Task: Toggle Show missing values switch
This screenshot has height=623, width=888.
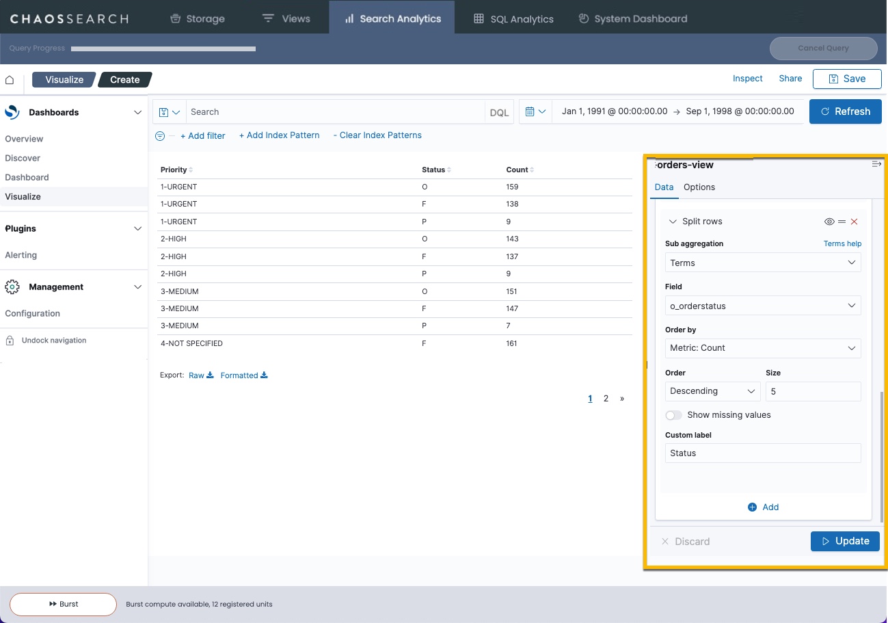Action: (674, 415)
